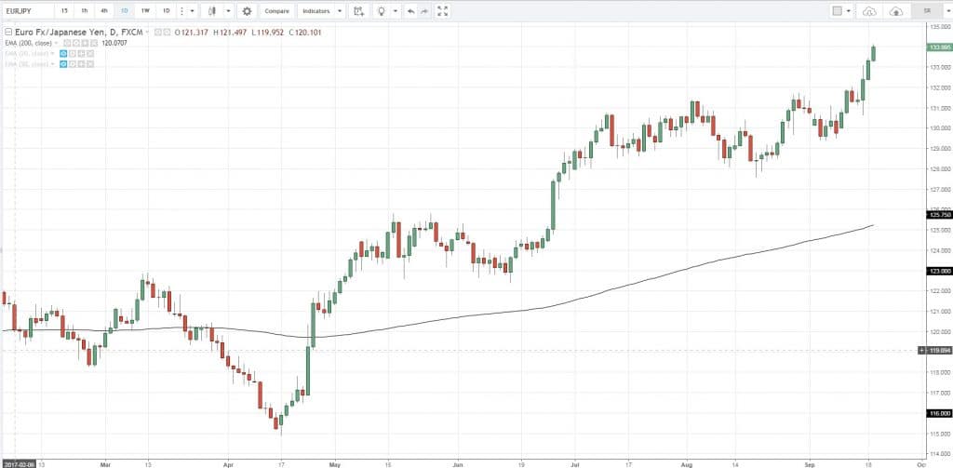Click the EURJPY symbol input field
The height and width of the screenshot is (468, 953).
tap(26, 11)
